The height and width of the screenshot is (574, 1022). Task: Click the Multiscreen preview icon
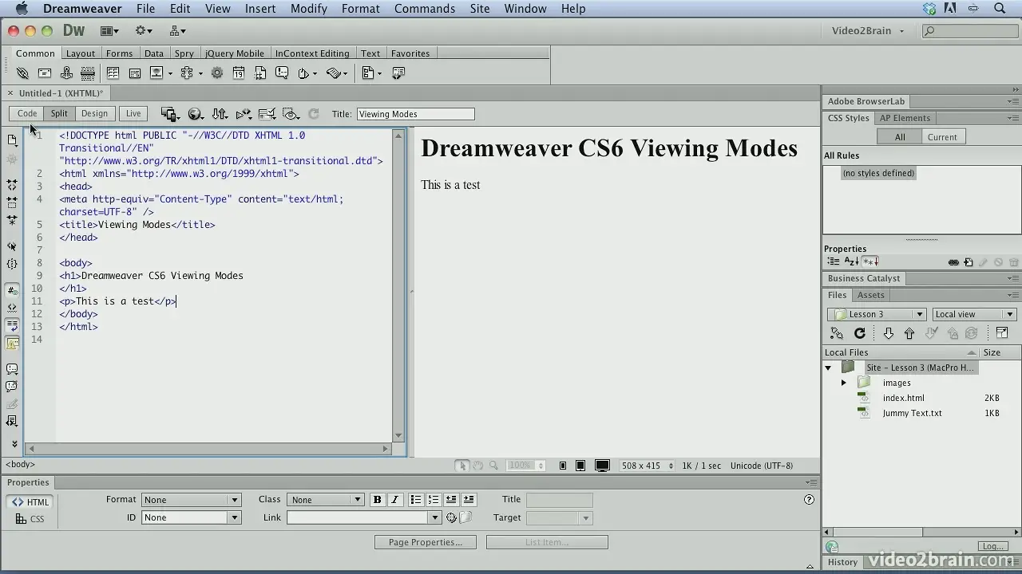pos(168,114)
